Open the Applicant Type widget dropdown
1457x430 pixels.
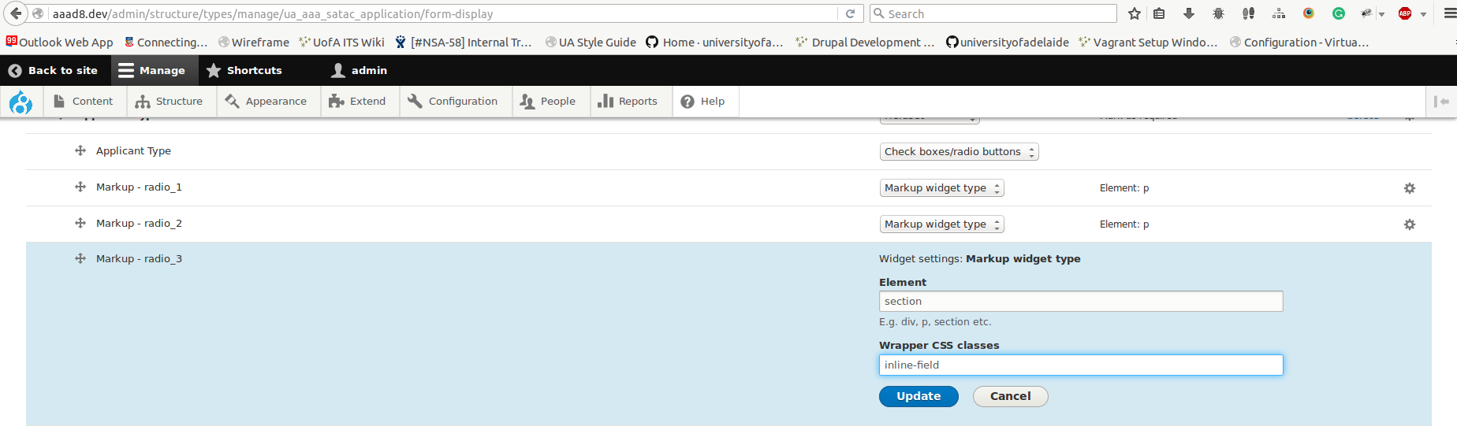(x=959, y=152)
